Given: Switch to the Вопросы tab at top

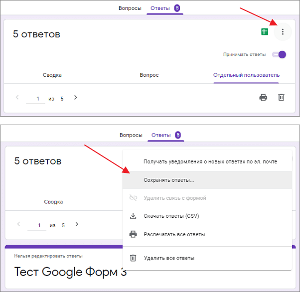Looking at the screenshot, I should pos(130,8).
